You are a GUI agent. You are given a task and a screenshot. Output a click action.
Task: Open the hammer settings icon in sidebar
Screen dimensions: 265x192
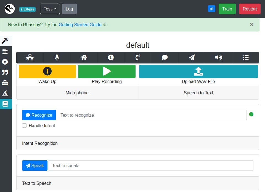pyautogui.click(x=5, y=41)
